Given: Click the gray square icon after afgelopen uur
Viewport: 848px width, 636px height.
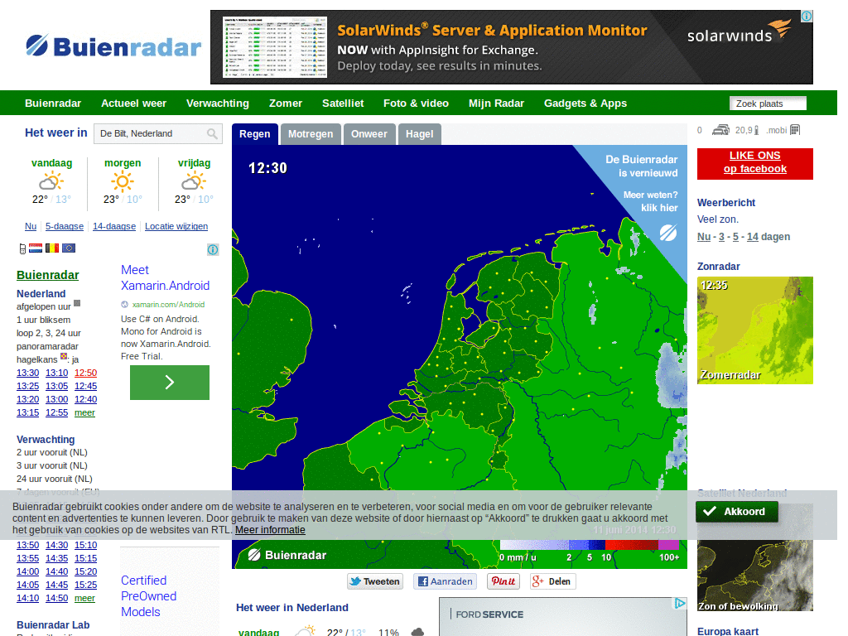Looking at the screenshot, I should [77, 303].
